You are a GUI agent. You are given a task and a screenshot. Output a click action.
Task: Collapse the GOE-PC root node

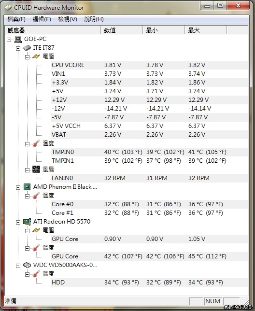pos(9,40)
